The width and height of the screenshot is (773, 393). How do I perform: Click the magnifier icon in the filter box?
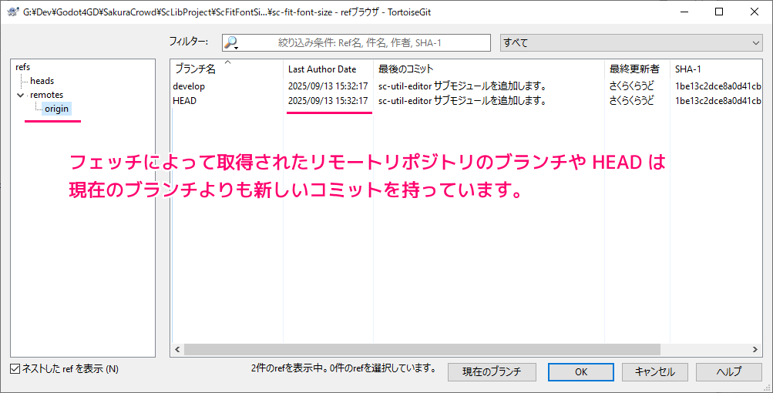click(231, 43)
